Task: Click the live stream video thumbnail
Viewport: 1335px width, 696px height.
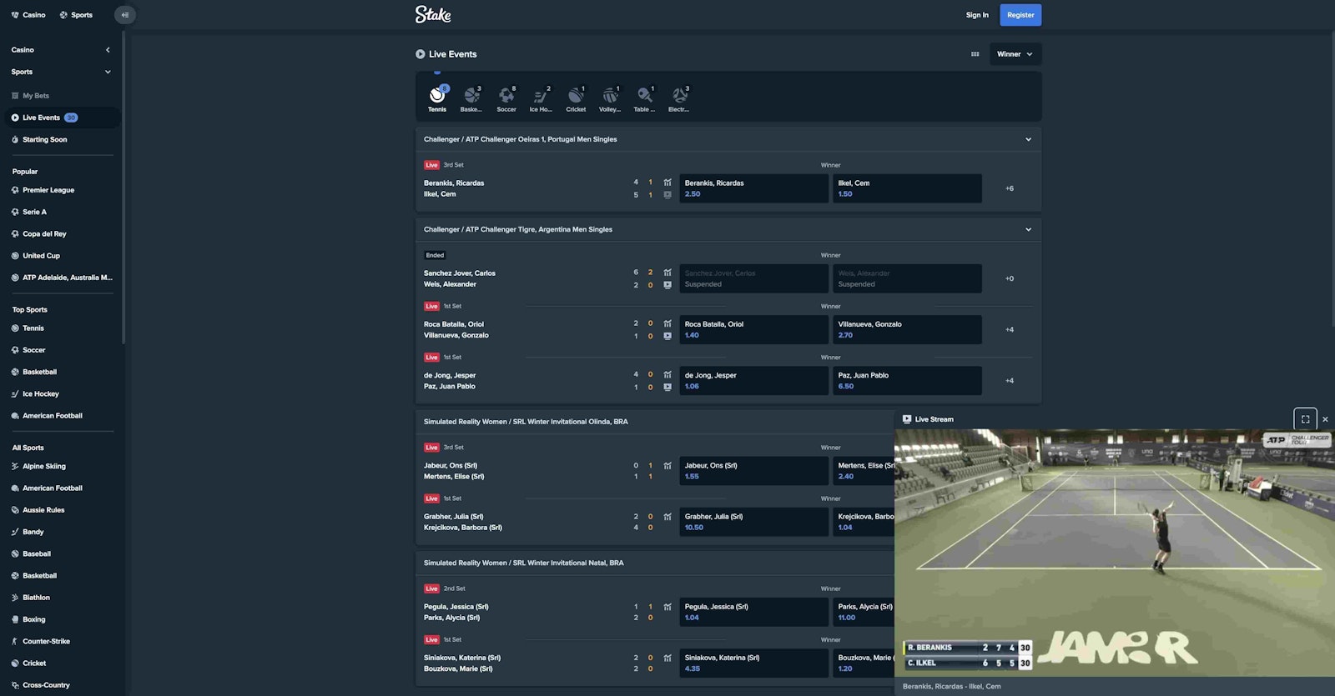Action: (x=1114, y=550)
